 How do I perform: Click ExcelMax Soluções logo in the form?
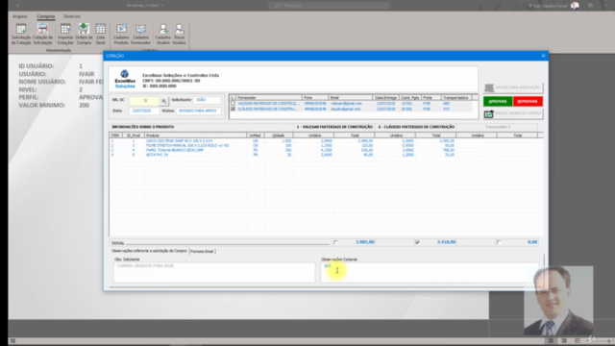coord(125,79)
